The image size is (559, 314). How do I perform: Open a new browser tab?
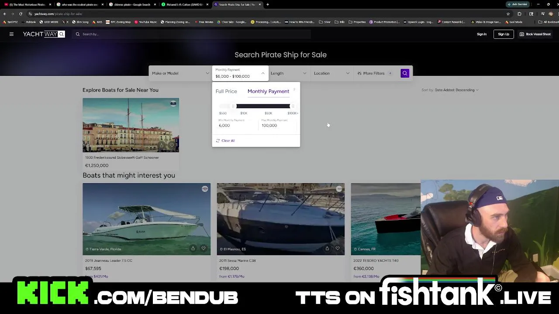click(x=268, y=4)
